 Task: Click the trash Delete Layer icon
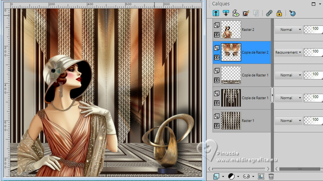[271, 176]
